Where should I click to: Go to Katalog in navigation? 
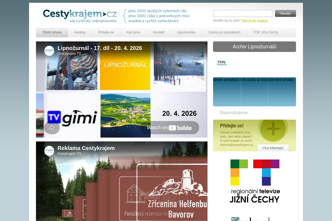(80, 32)
